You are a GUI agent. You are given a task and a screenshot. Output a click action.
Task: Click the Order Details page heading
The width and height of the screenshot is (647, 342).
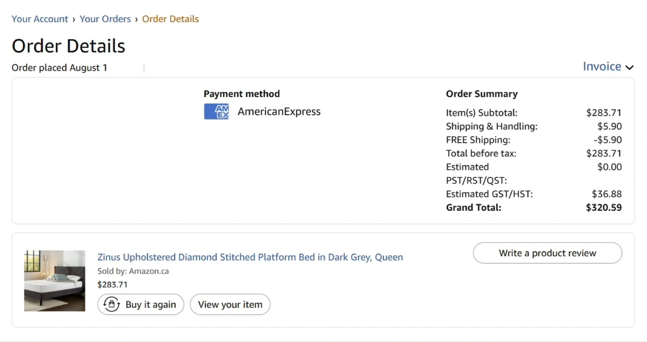(68, 46)
